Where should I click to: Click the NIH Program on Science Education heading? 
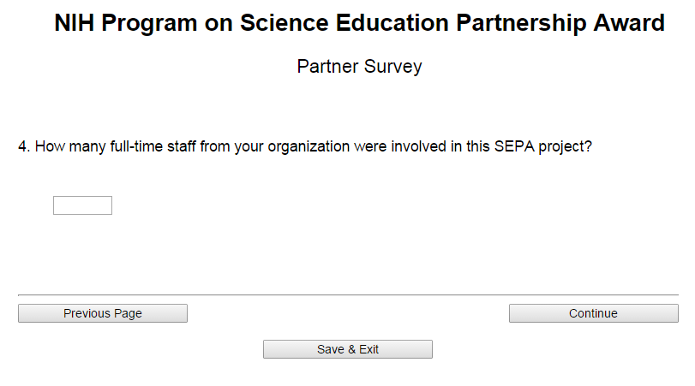point(359,24)
